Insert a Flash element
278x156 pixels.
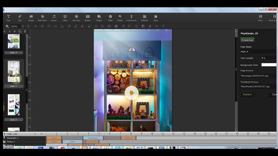pos(110,18)
